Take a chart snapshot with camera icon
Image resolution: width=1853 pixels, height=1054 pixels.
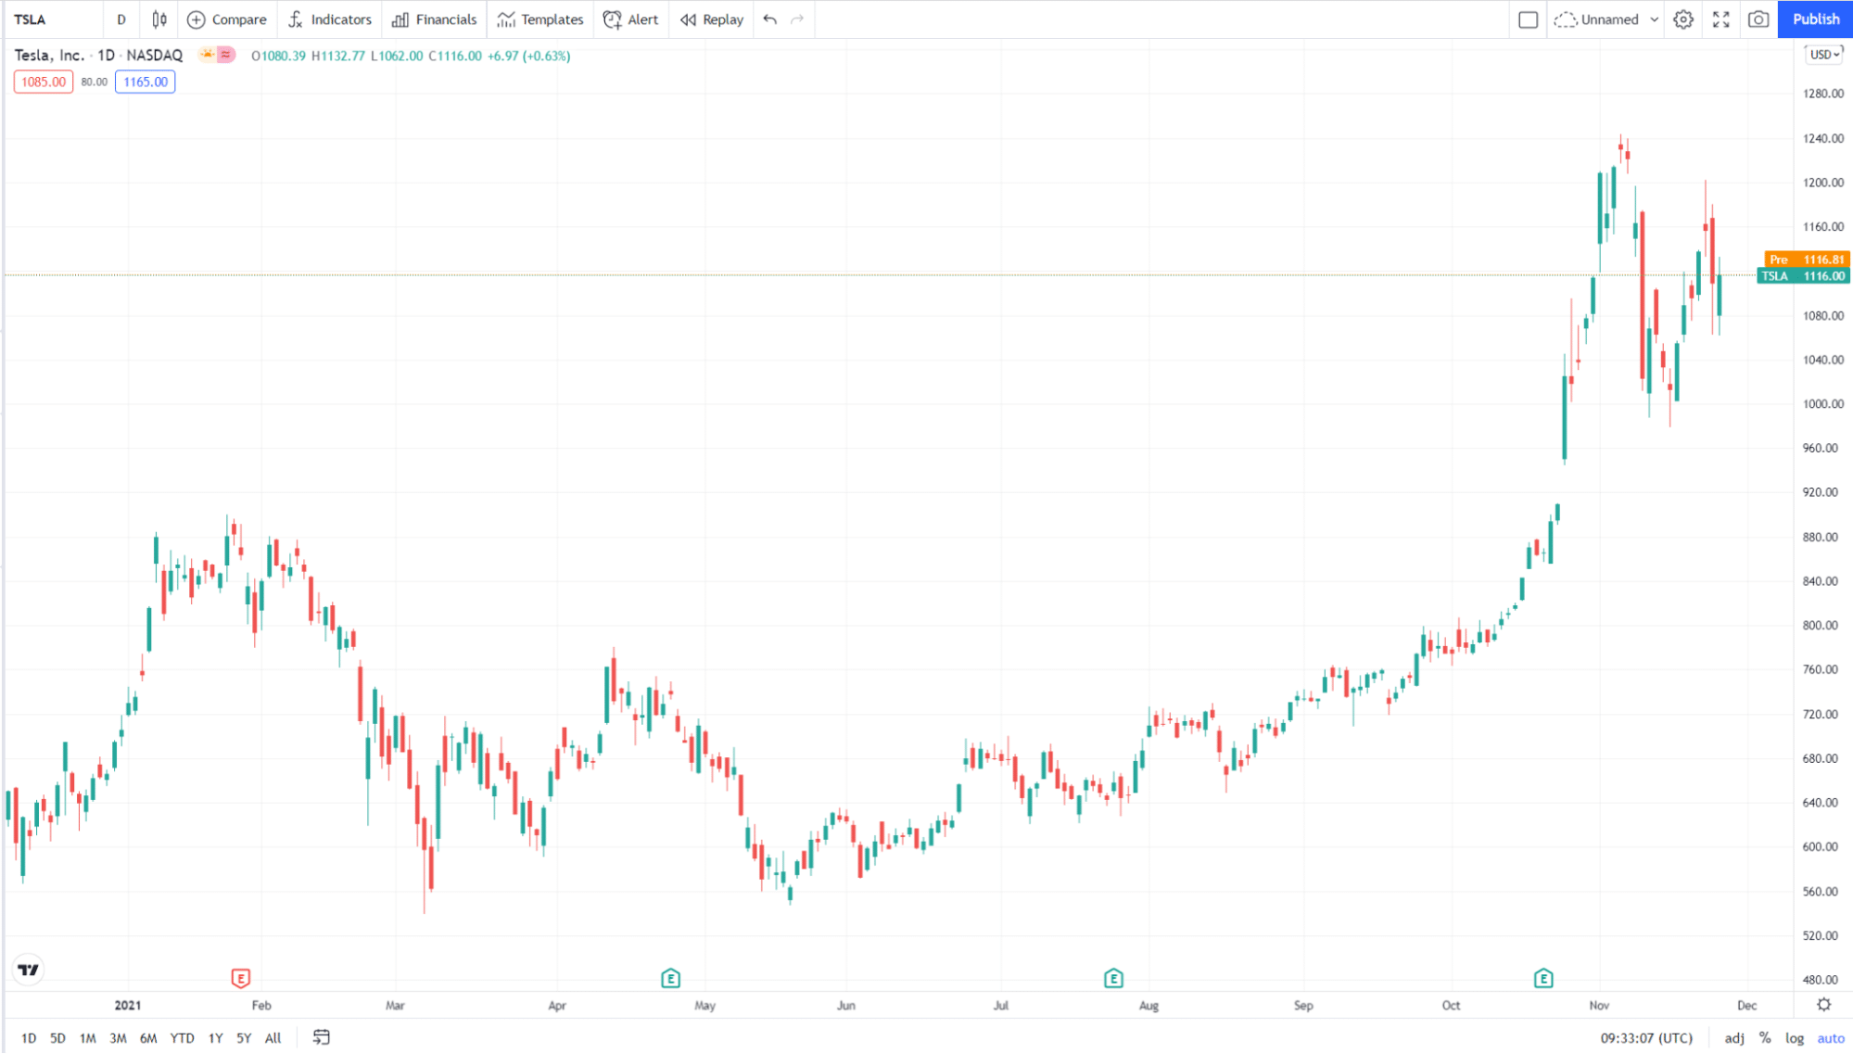click(x=1758, y=19)
